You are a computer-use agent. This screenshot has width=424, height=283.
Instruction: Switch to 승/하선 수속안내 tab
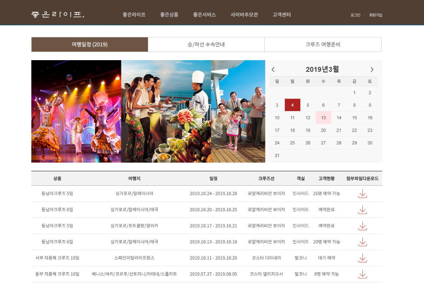(x=206, y=45)
